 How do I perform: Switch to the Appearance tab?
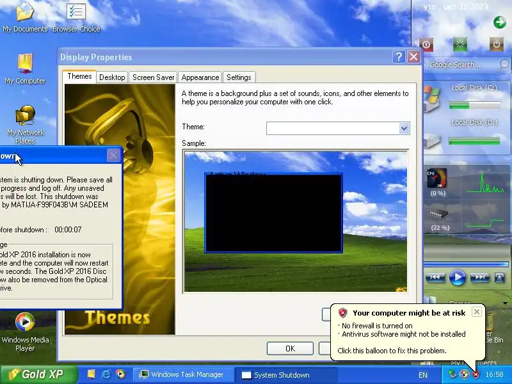200,77
